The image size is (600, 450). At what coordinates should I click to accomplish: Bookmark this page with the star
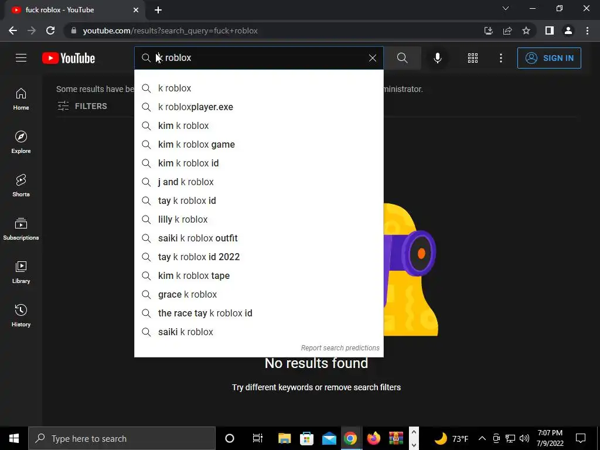(526, 30)
